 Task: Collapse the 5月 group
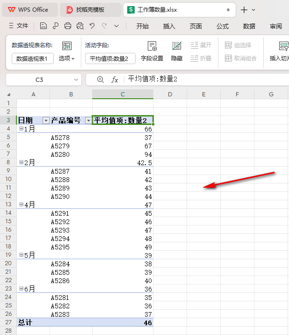coord(21,255)
